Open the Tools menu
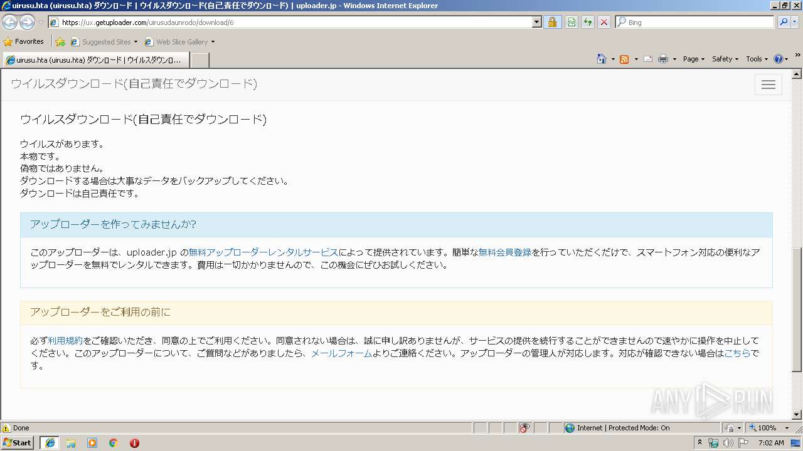Viewport: 803px width, 451px height. coord(757,59)
